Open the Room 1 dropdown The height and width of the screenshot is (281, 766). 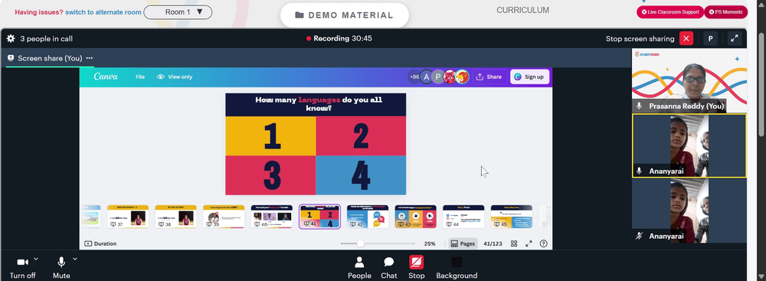point(178,11)
